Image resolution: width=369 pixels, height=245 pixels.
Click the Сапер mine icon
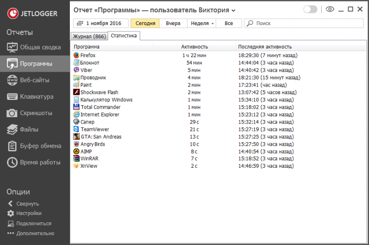click(x=76, y=122)
